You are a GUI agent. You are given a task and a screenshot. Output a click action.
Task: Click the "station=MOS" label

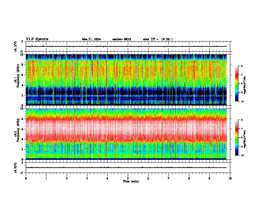pyautogui.click(x=122, y=39)
